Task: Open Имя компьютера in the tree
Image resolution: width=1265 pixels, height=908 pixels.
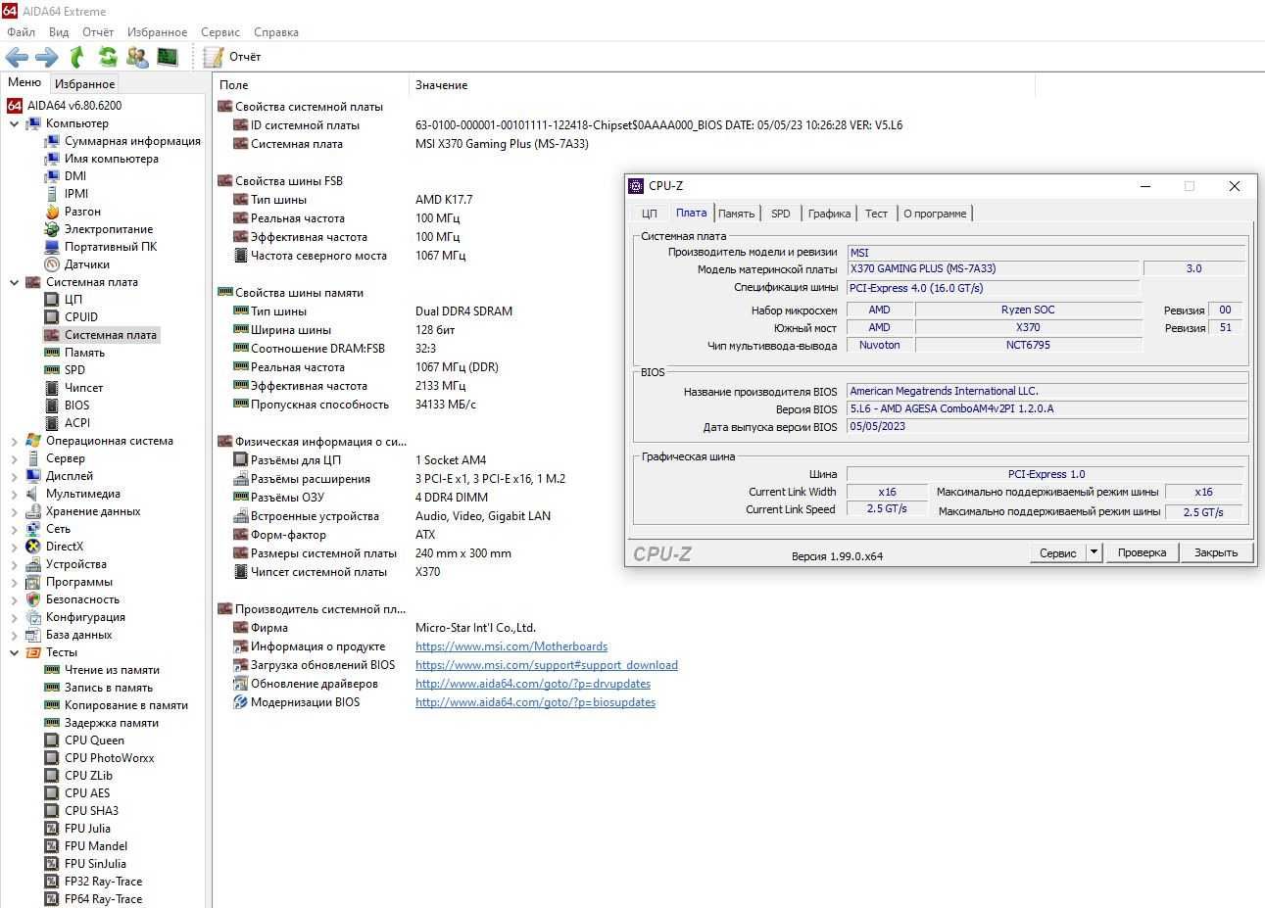Action: [111, 159]
